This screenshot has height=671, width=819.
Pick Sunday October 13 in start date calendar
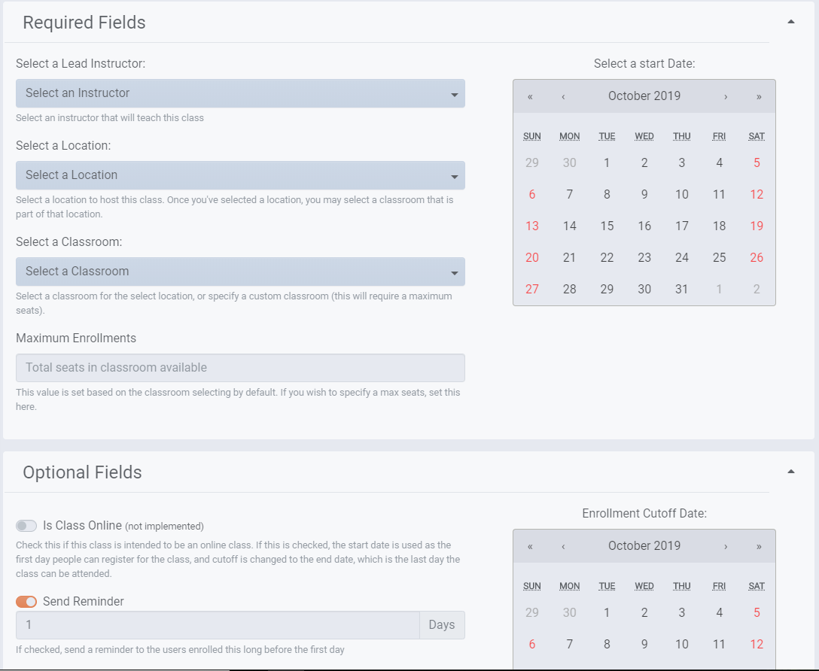pyautogui.click(x=531, y=226)
